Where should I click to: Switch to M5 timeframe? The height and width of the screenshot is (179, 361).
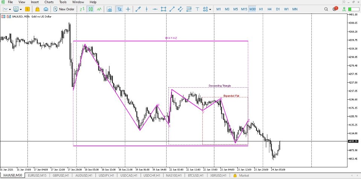pyautogui.click(x=235, y=9)
